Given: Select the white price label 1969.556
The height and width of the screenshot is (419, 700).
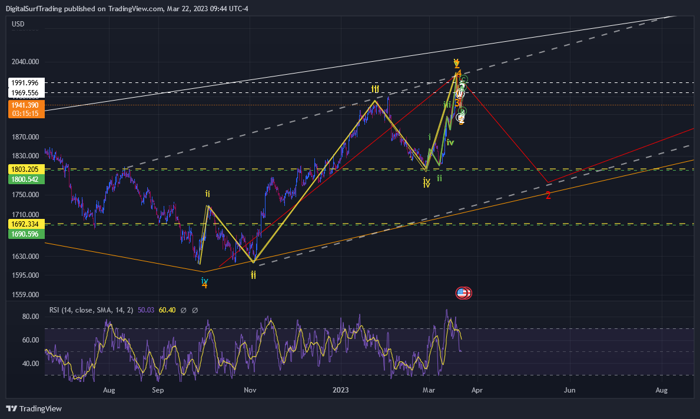Looking at the screenshot, I should [26, 93].
